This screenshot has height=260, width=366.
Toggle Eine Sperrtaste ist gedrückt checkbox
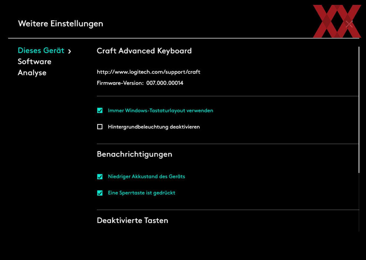point(100,193)
